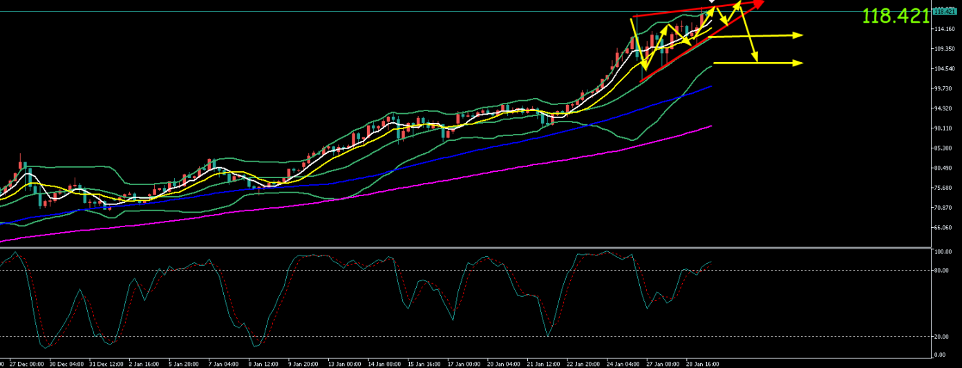Select the right end of the blue moving average
The image size is (962, 368).
(710, 86)
